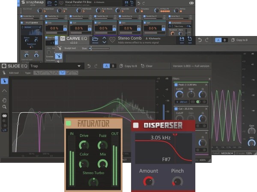The image size is (257, 192).
Task: Select the highlighted Sculpt tool in Carve EQ sidebar
Action: [59, 56]
